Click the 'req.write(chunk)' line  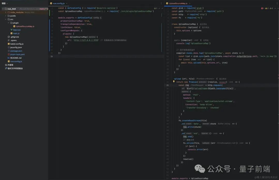click(x=192, y=127)
